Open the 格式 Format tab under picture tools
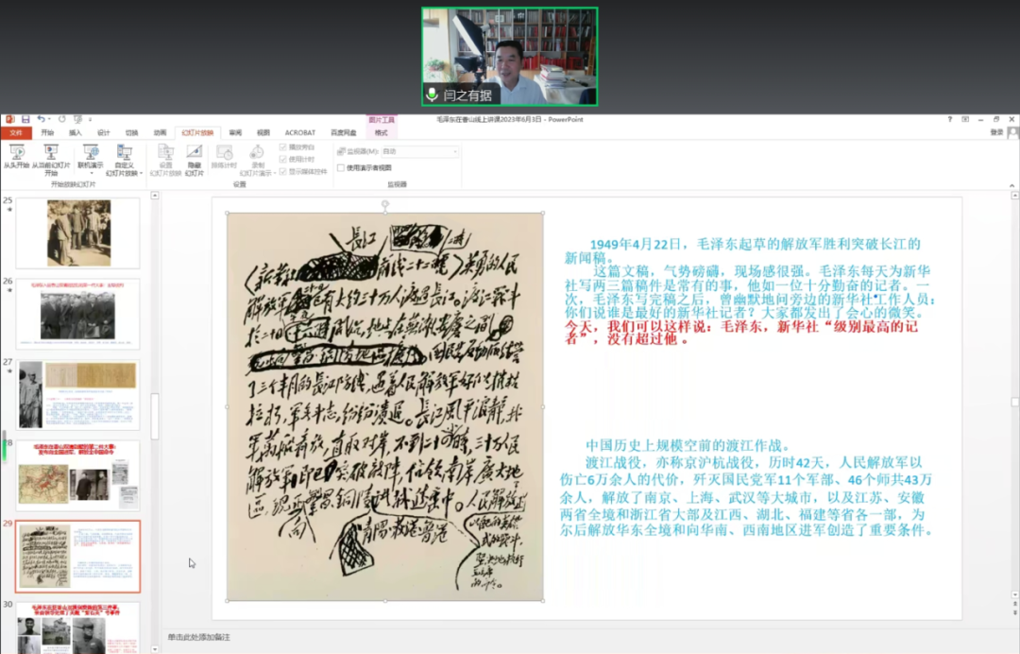The image size is (1020, 654). (382, 132)
